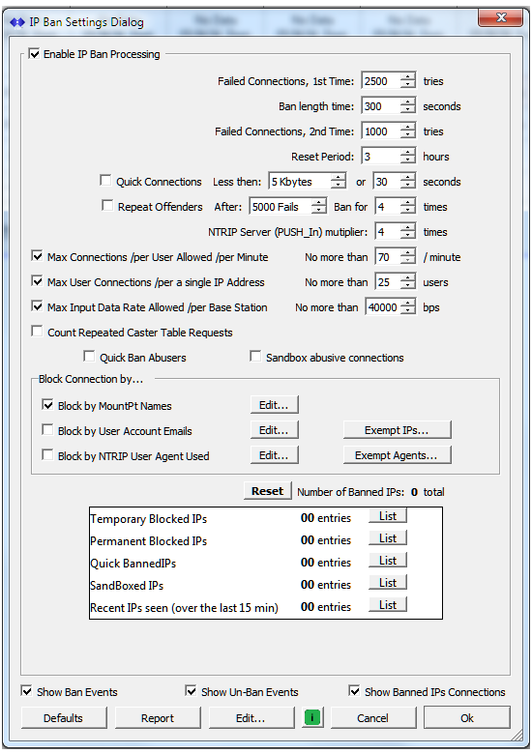This screenshot has height=754, width=532.
Task: Click Quick Connections seconds spinner
Action: 408,182
